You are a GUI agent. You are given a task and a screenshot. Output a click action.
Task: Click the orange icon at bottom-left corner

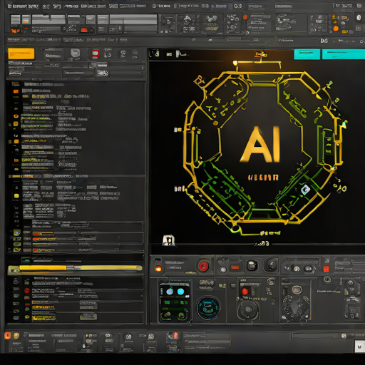pos(7,336)
